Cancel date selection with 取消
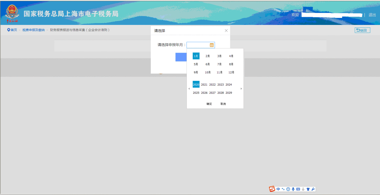The height and width of the screenshot is (195, 380). (223, 104)
